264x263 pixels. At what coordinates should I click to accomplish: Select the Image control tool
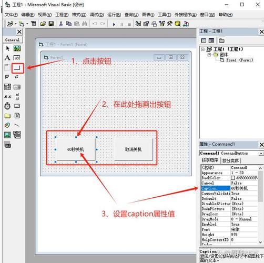coord(7,135)
